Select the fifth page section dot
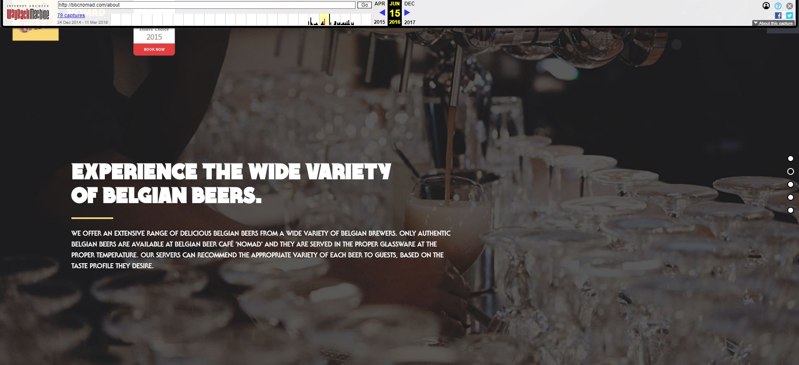Image resolution: width=799 pixels, height=365 pixels. click(790, 210)
